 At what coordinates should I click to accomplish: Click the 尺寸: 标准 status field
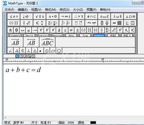[44, 122]
